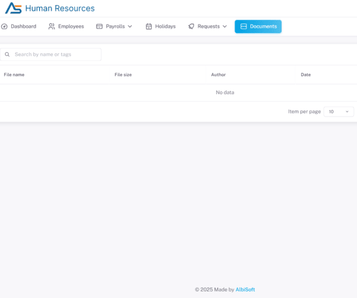Sort by the Date column header

305,74
